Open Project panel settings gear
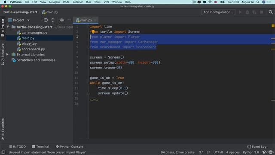The width and height of the screenshot is (275, 155). (x=62, y=20)
